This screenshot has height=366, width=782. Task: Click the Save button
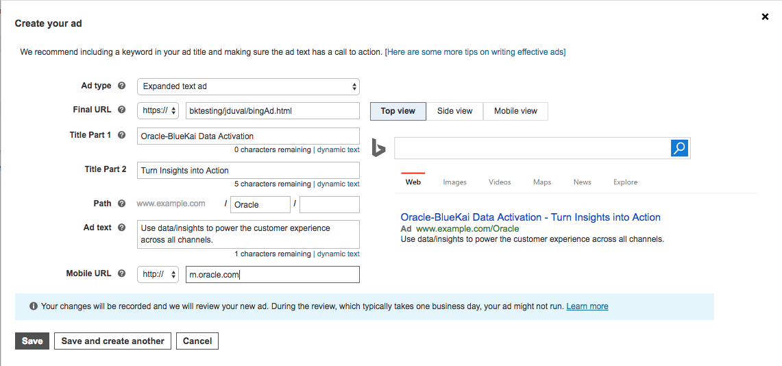tap(32, 341)
